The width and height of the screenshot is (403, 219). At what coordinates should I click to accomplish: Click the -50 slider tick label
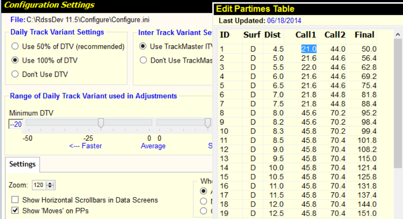click(27, 138)
